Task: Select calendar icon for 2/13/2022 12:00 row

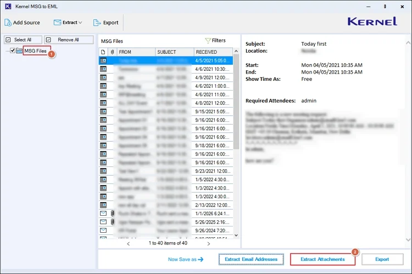Action: (103, 205)
